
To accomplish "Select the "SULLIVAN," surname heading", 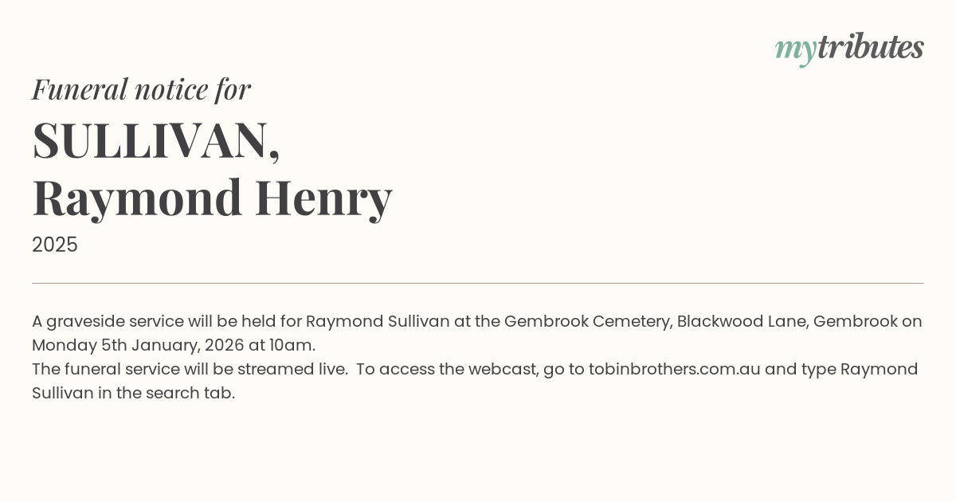I will tap(156, 141).
